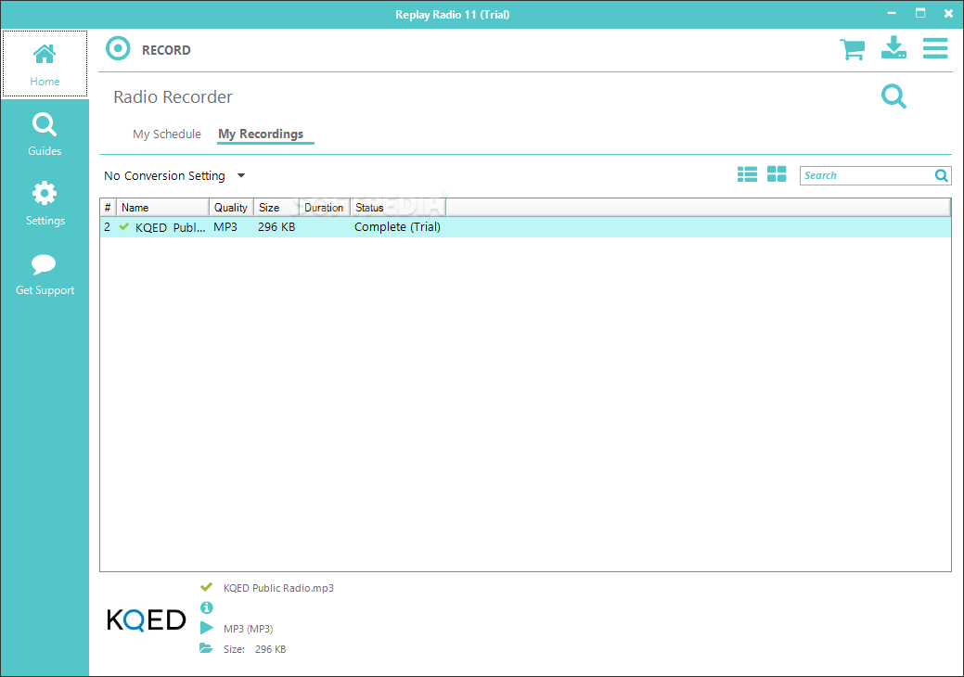Switch to the My Schedule tab
The image size is (964, 677).
coord(166,134)
